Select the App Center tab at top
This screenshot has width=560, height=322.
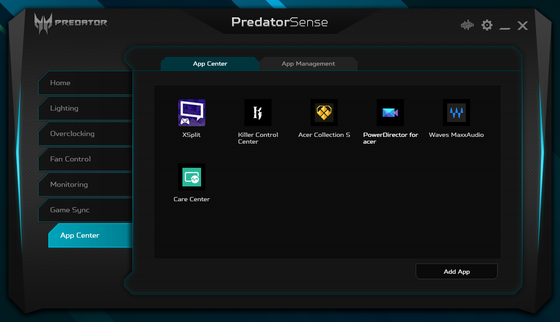pyautogui.click(x=210, y=64)
